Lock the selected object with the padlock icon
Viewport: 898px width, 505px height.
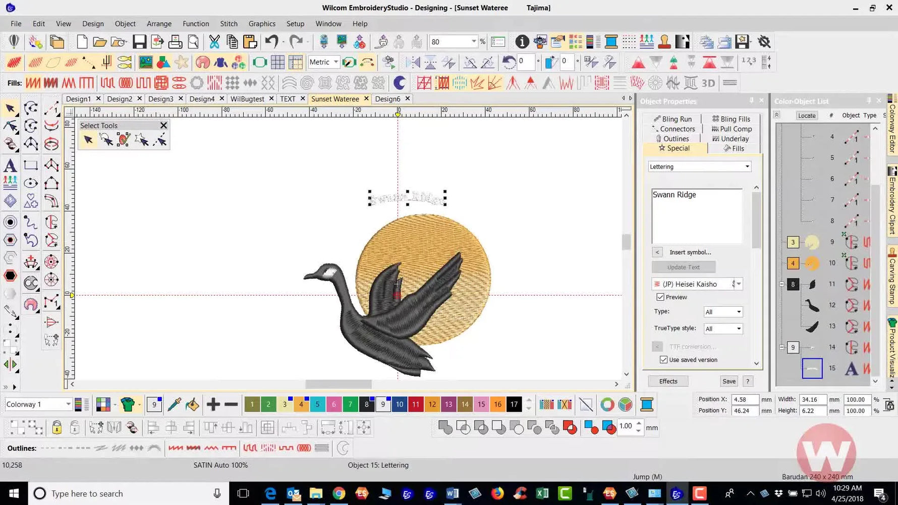[57, 427]
